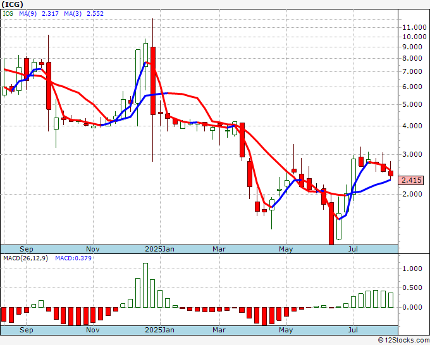430x345 pixels.
Task: Click May on the MACD time axis
Action: point(286,330)
